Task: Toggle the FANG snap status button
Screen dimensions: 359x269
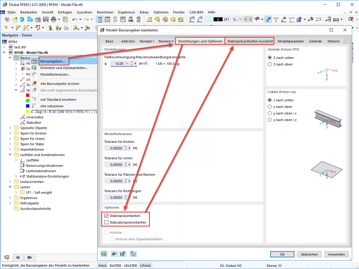Action: click(103, 265)
